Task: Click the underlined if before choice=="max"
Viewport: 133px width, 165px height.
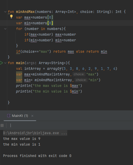Action: (18, 51)
